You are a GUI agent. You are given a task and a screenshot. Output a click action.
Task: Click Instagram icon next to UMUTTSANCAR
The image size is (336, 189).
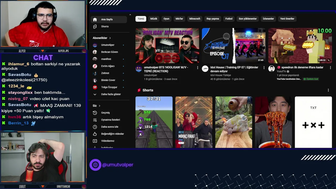[84, 187]
